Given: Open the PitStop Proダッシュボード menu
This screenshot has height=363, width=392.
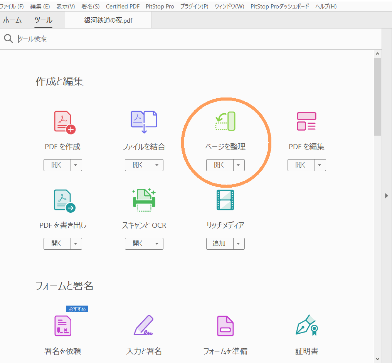Looking at the screenshot, I should click(x=280, y=7).
